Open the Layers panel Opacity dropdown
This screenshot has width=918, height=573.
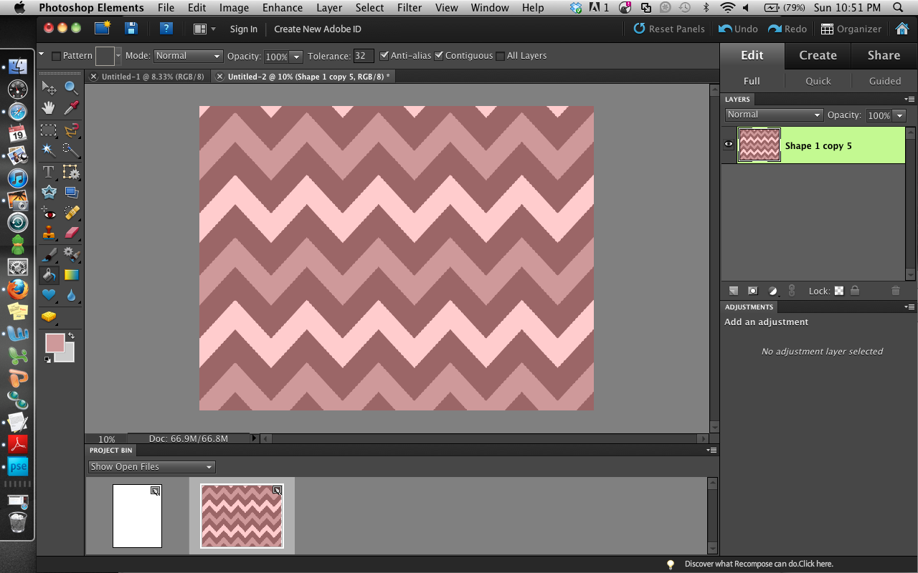(899, 115)
